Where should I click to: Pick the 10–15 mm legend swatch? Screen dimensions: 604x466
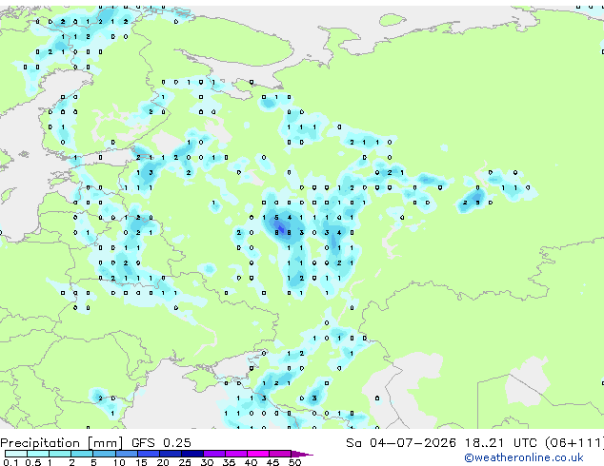[126, 454]
